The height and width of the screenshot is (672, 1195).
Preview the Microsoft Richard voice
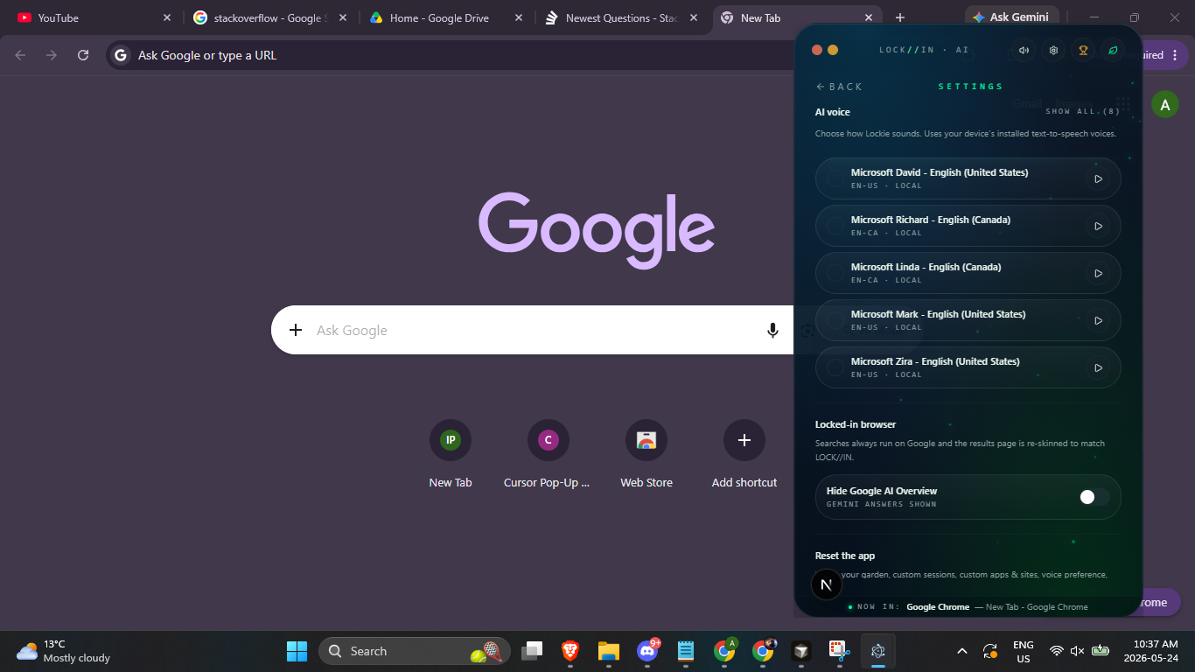point(1098,226)
